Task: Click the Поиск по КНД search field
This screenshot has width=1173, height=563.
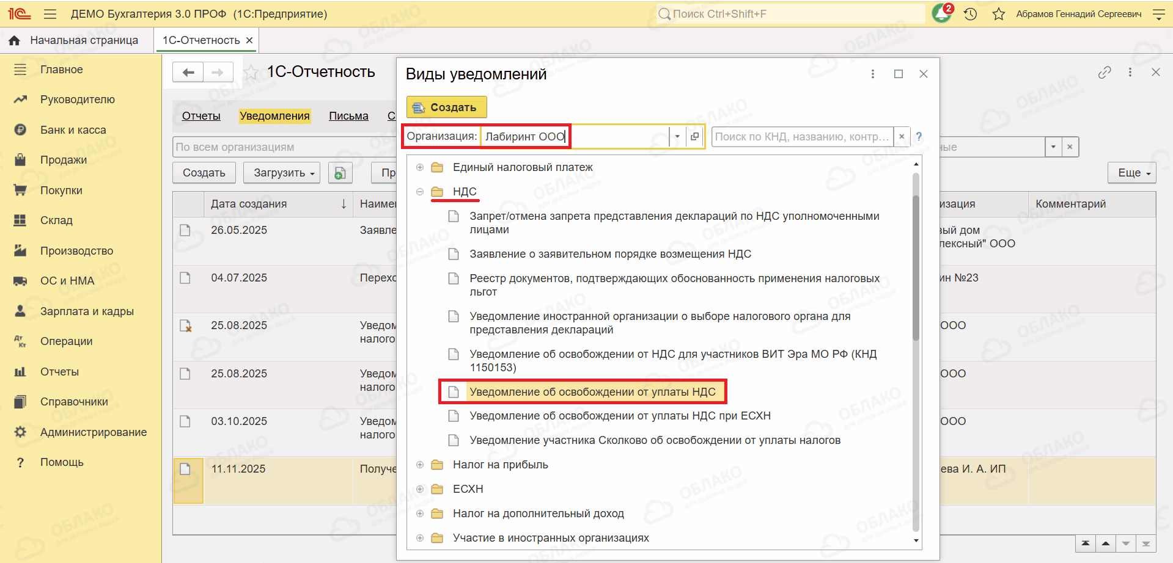Action: click(802, 137)
